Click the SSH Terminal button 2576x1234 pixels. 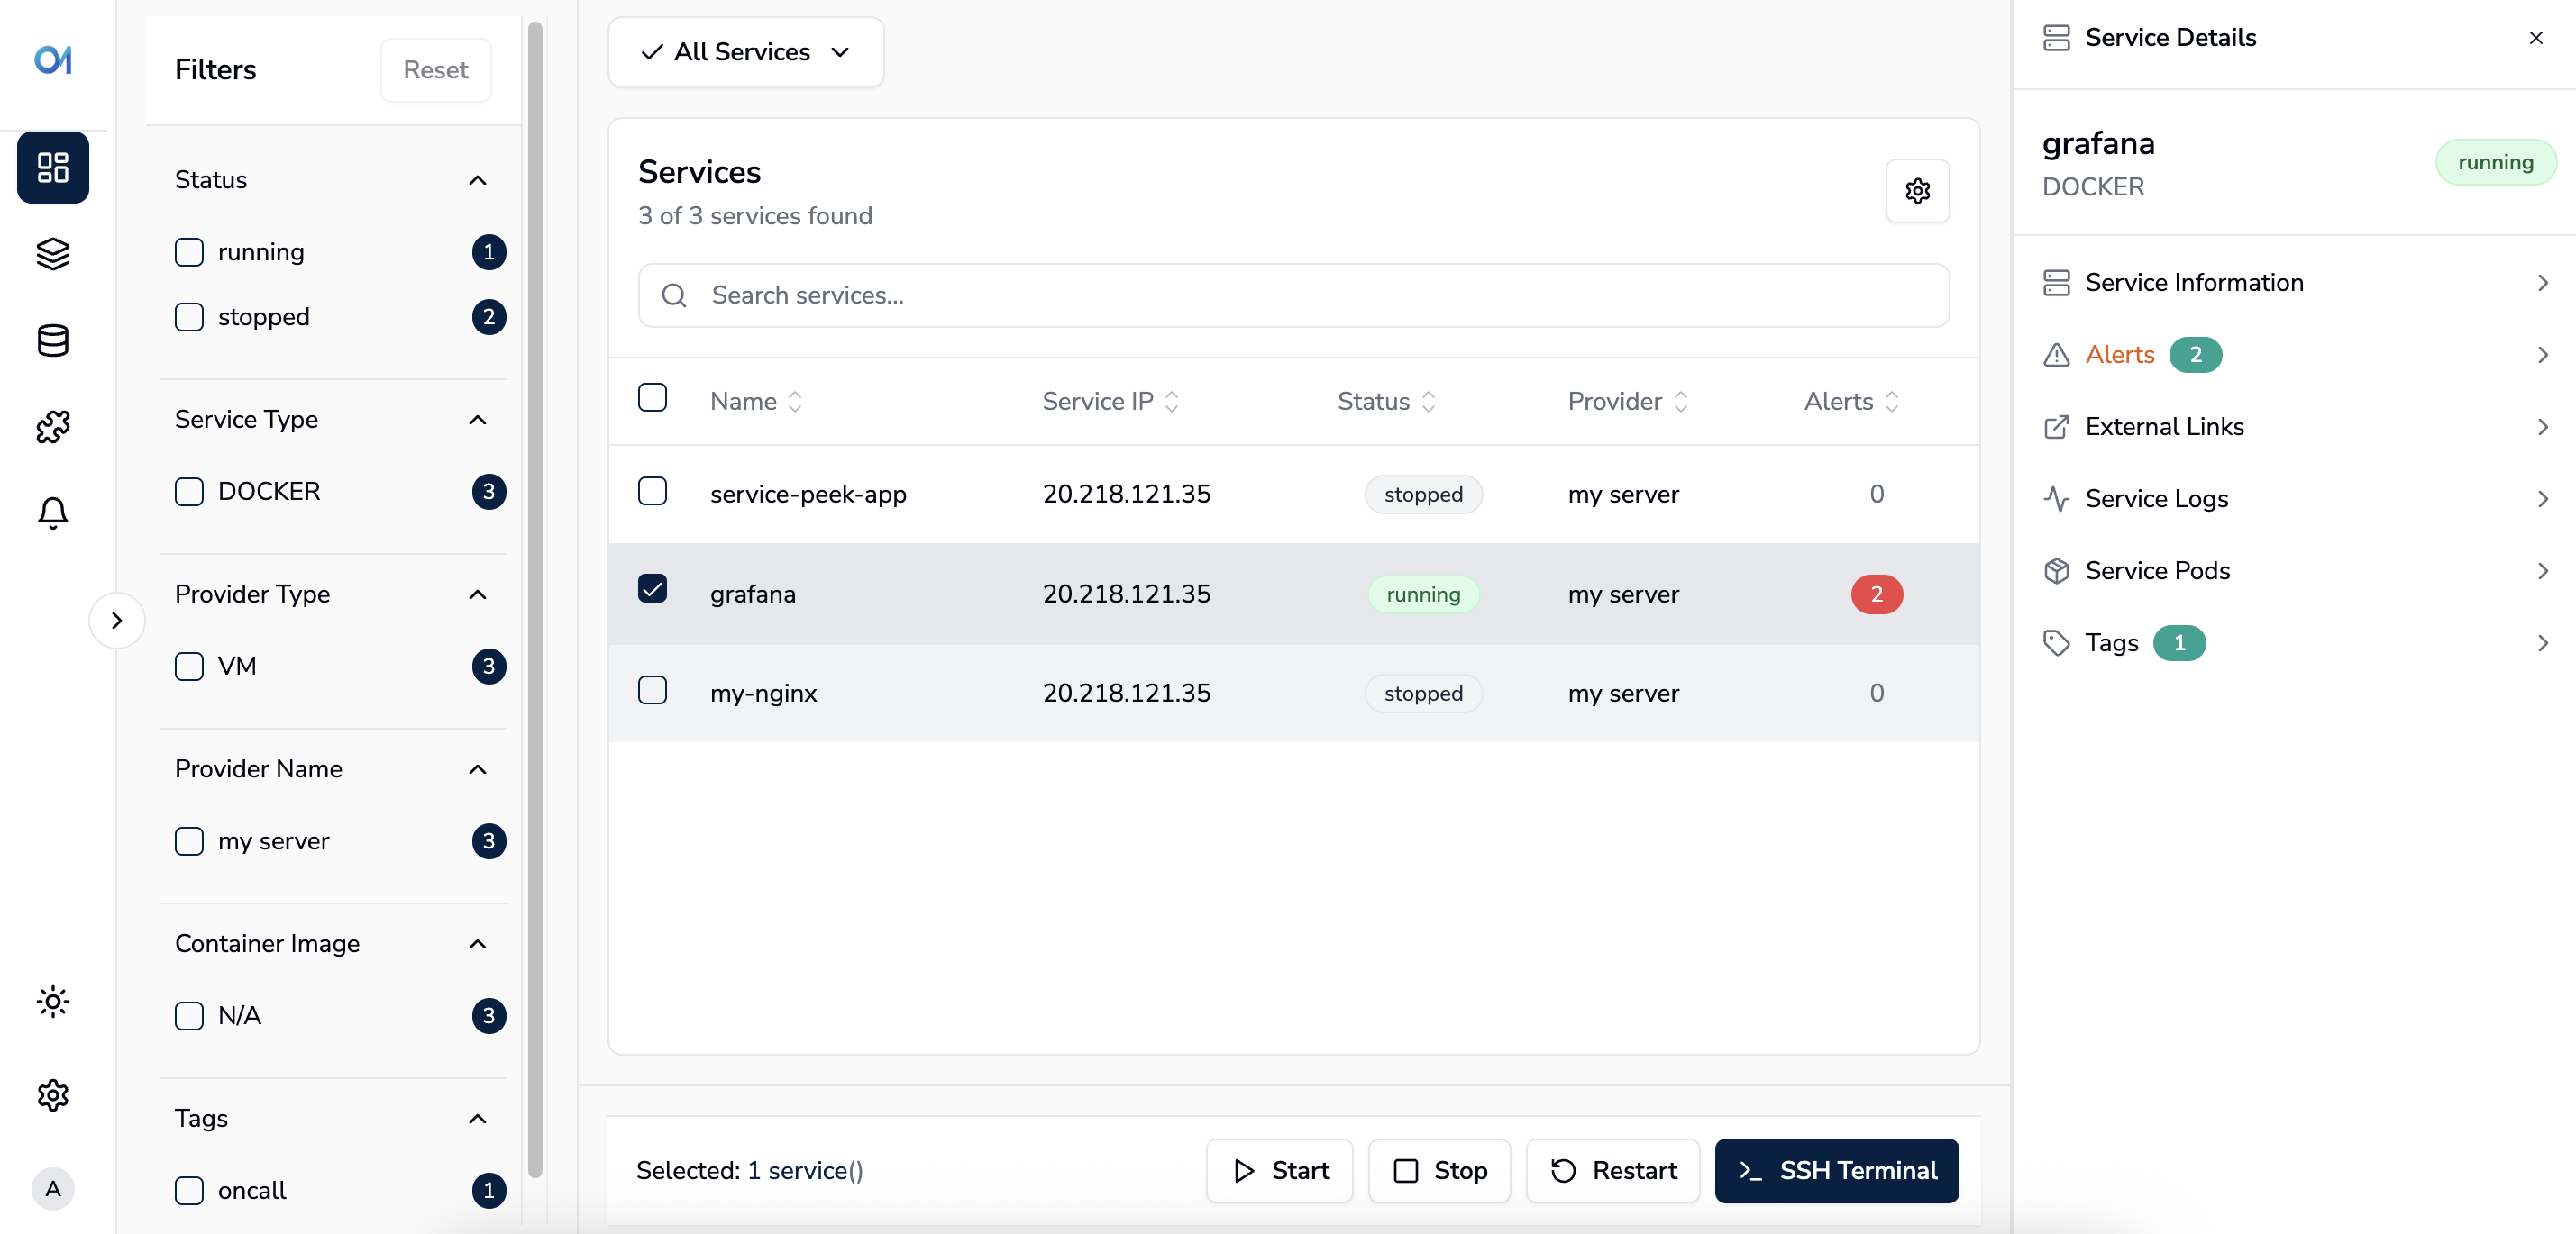(1836, 1170)
